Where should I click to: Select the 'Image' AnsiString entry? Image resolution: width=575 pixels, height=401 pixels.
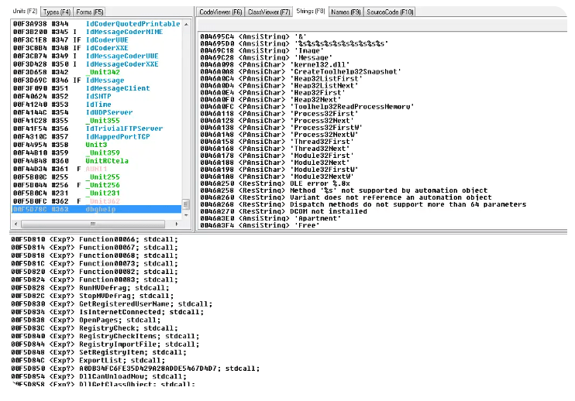point(262,50)
